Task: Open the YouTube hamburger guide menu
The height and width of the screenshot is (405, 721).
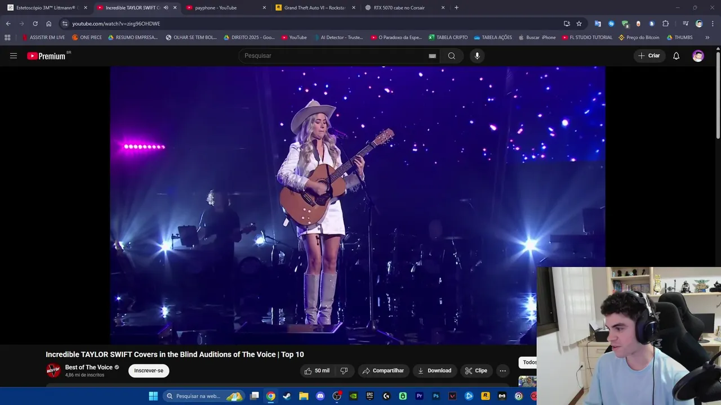Action: 14,56
